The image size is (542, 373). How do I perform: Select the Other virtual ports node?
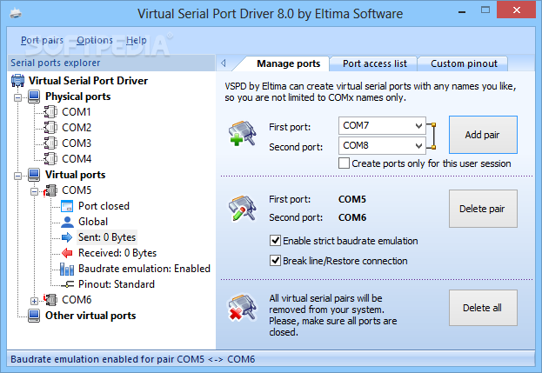pos(90,316)
